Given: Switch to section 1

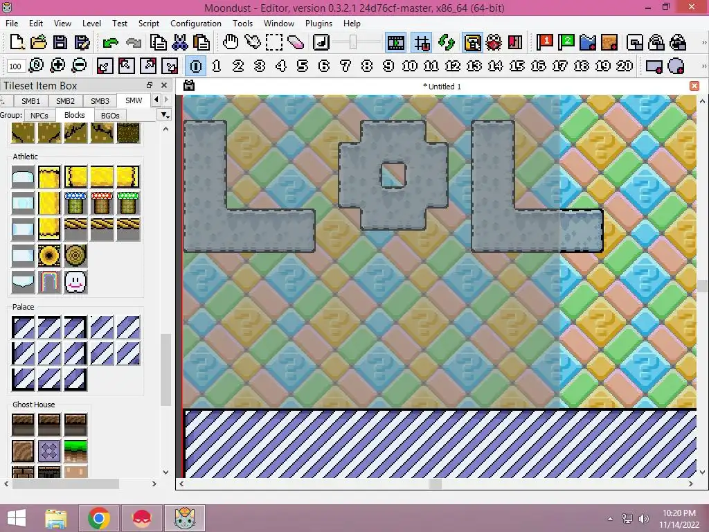Looking at the screenshot, I should coord(217,66).
